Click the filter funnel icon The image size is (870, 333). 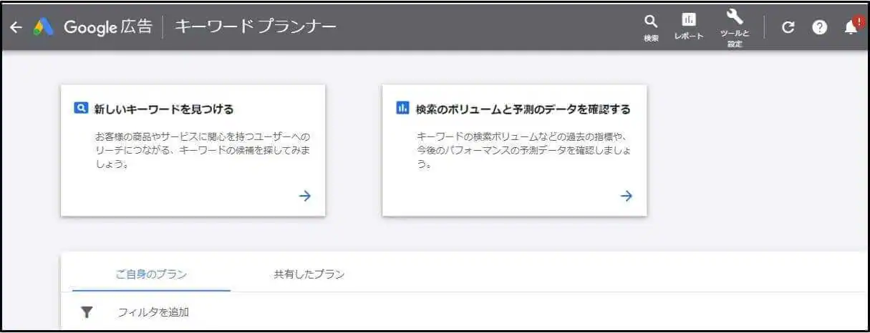87,312
